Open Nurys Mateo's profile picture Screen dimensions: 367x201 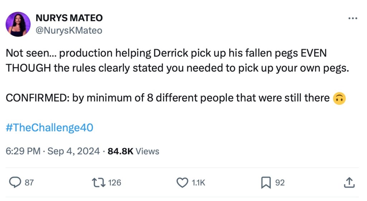point(18,24)
